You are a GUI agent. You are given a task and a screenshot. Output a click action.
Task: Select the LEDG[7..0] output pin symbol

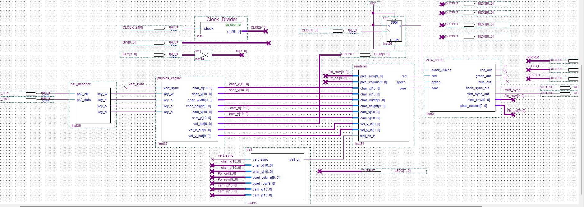pos(386,171)
